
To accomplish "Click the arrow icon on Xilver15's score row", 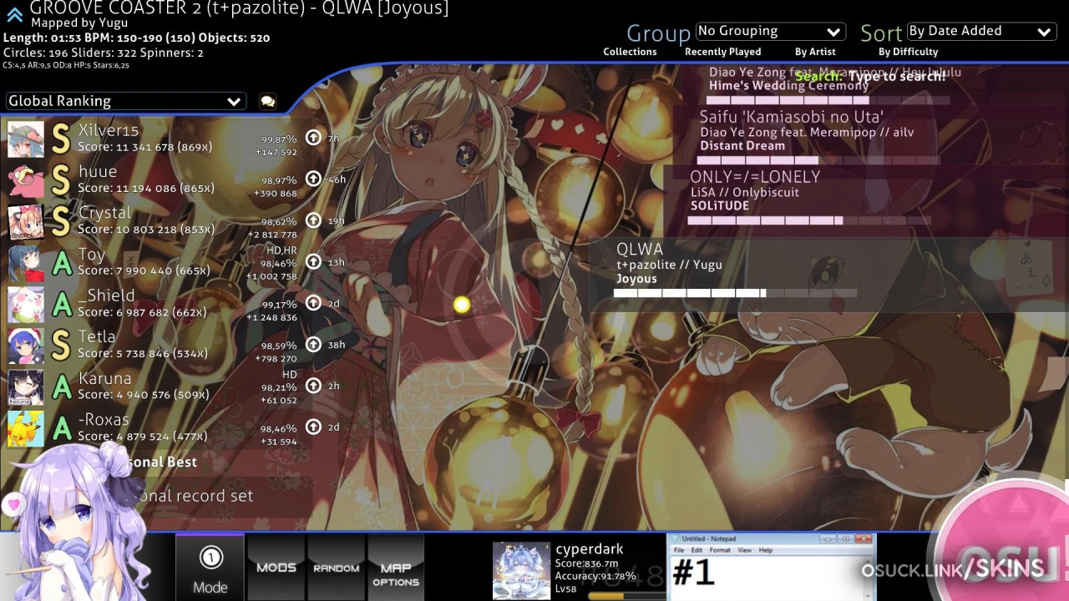I will click(x=313, y=138).
